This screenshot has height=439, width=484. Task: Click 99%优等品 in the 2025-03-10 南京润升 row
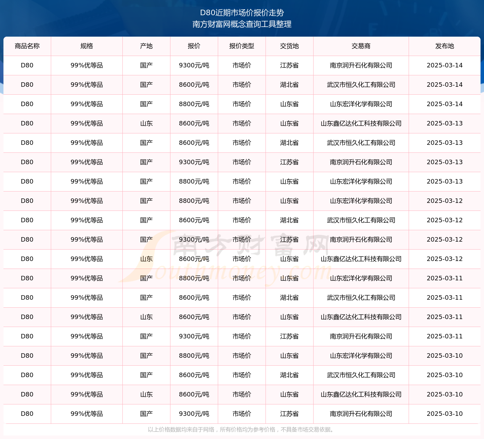(87, 414)
